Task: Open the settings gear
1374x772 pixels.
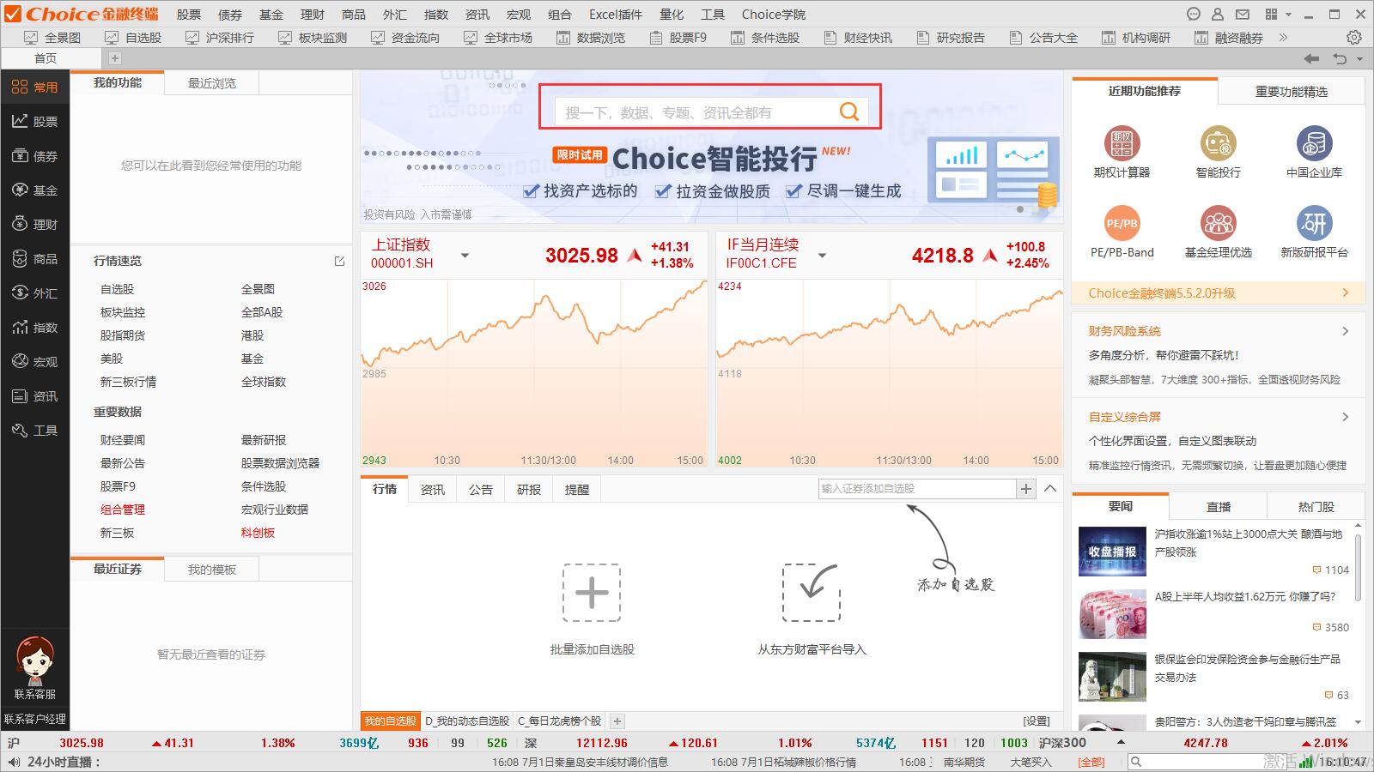Action: point(1354,37)
